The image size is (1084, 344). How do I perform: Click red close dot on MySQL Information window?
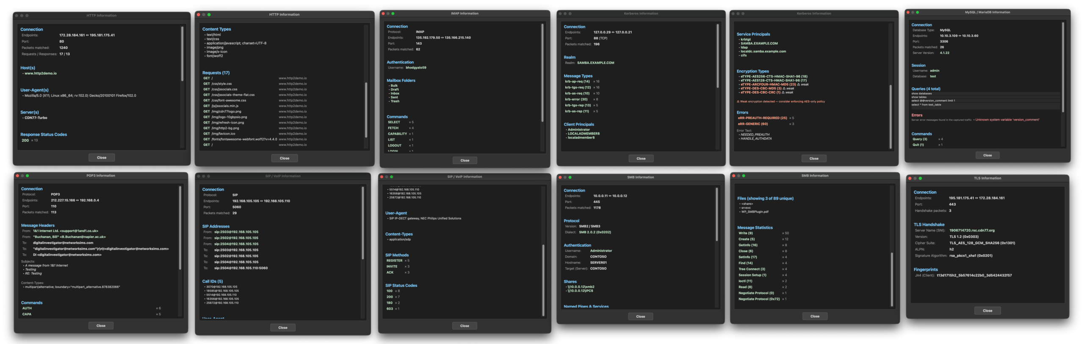(908, 12)
